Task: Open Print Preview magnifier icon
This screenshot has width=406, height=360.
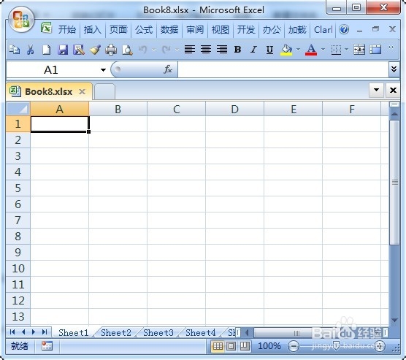Action: [127, 49]
